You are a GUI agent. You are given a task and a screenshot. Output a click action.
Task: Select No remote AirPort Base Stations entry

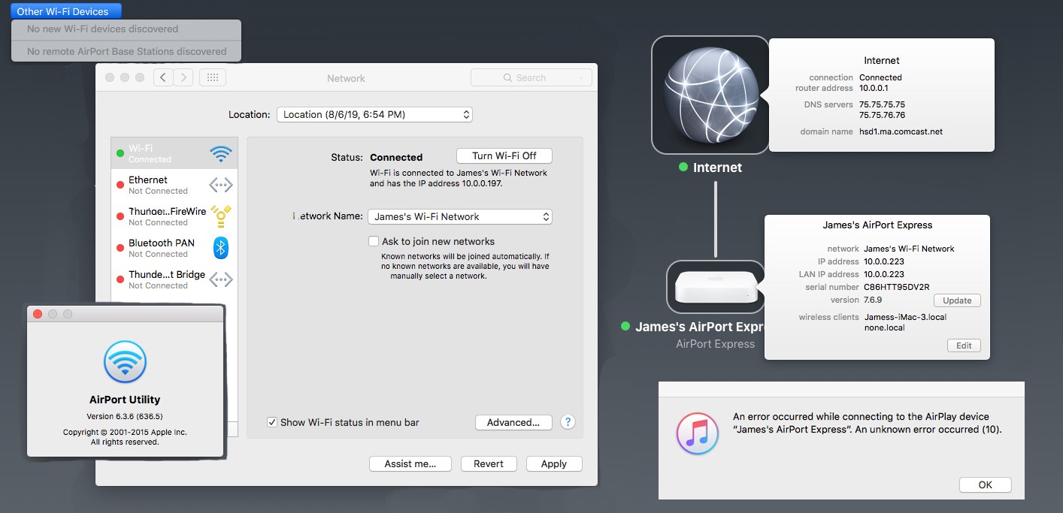pyautogui.click(x=126, y=51)
